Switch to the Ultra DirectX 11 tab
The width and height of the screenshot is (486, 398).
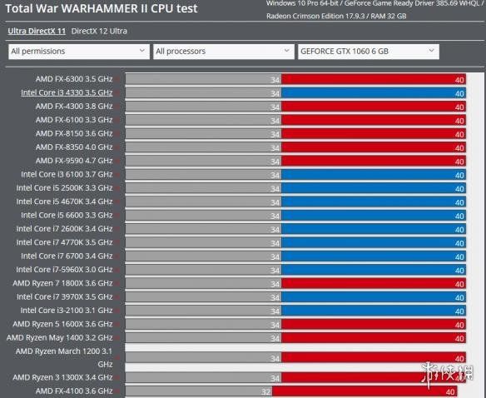pyautogui.click(x=37, y=31)
